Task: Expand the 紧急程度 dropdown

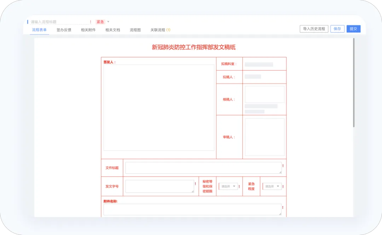Action: [272, 187]
